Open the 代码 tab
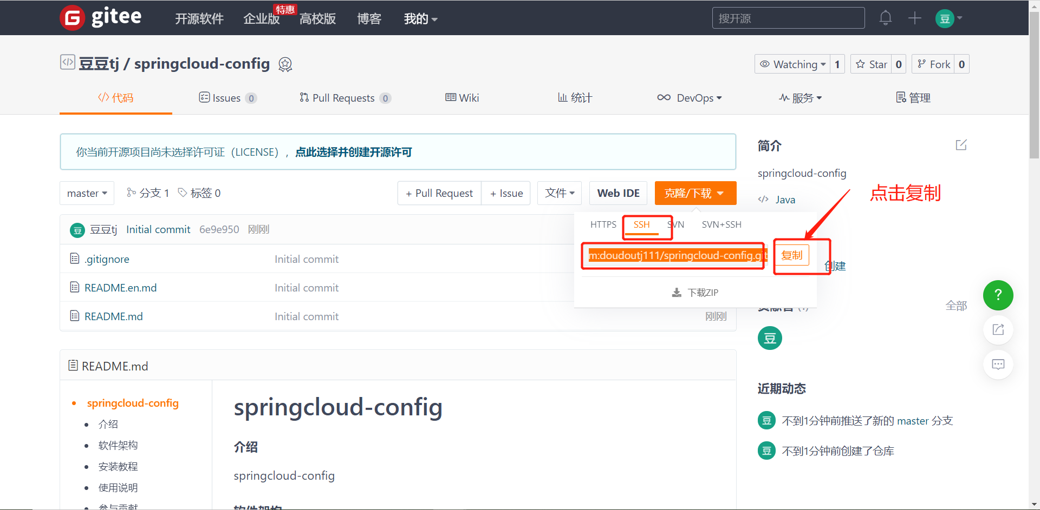The image size is (1040, 510). click(x=116, y=98)
